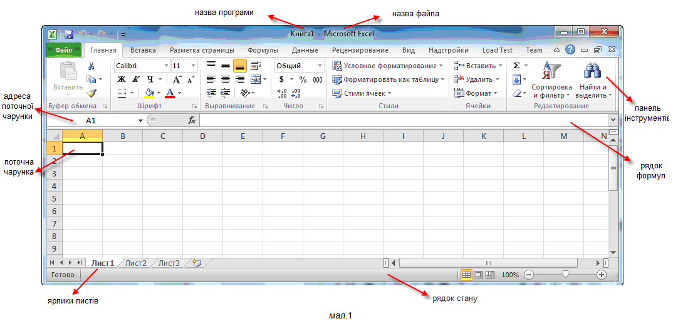
Task: Select the Лист2 sheet tab
Action: (x=136, y=263)
